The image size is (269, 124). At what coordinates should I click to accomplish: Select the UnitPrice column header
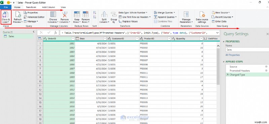(x=212, y=39)
